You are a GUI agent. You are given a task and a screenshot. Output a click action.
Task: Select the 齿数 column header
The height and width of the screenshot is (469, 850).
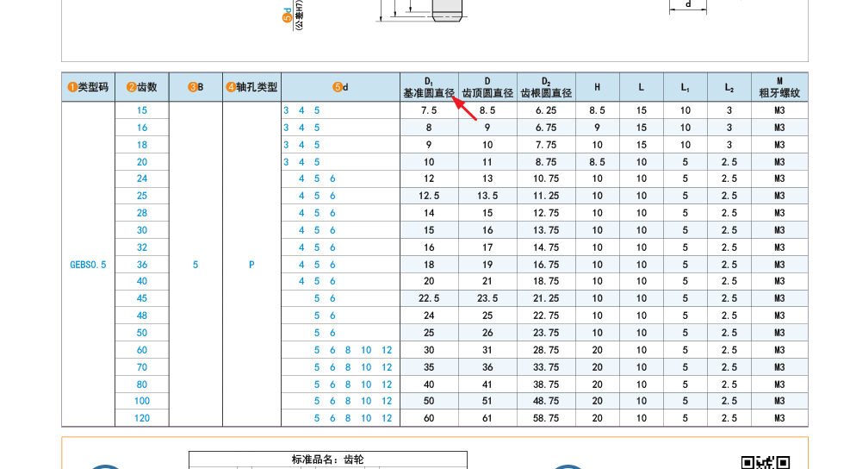point(142,87)
